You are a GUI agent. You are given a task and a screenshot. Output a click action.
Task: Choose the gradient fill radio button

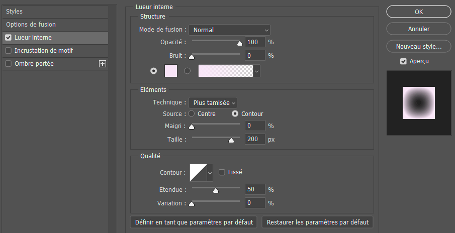[188, 71]
